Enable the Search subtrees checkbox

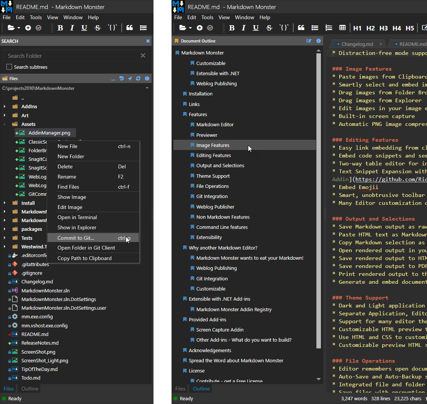click(x=9, y=67)
